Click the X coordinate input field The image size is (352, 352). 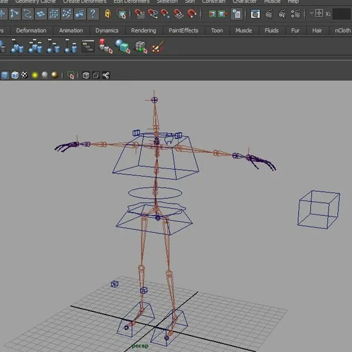pos(341,14)
